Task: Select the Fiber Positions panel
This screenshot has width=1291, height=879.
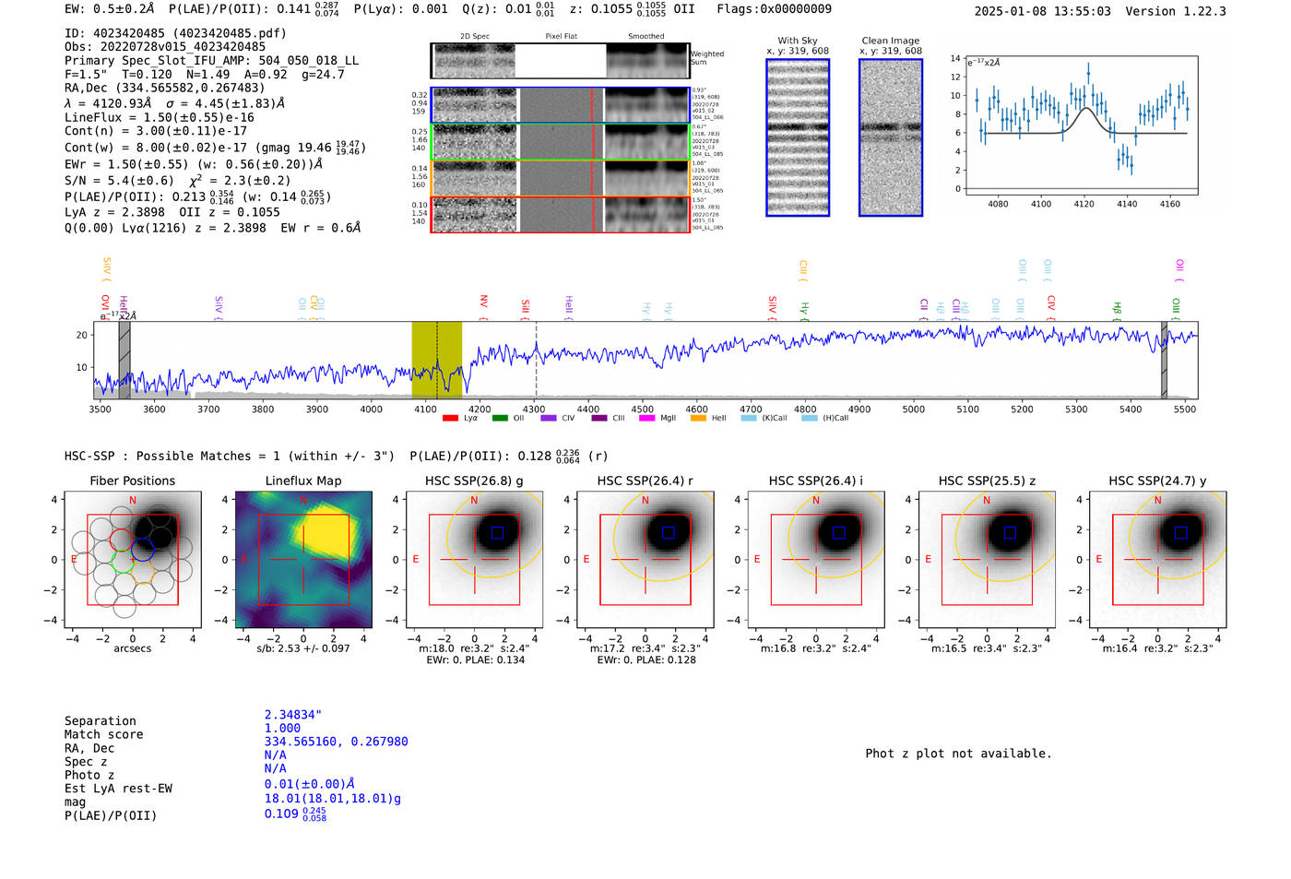Action: click(133, 560)
